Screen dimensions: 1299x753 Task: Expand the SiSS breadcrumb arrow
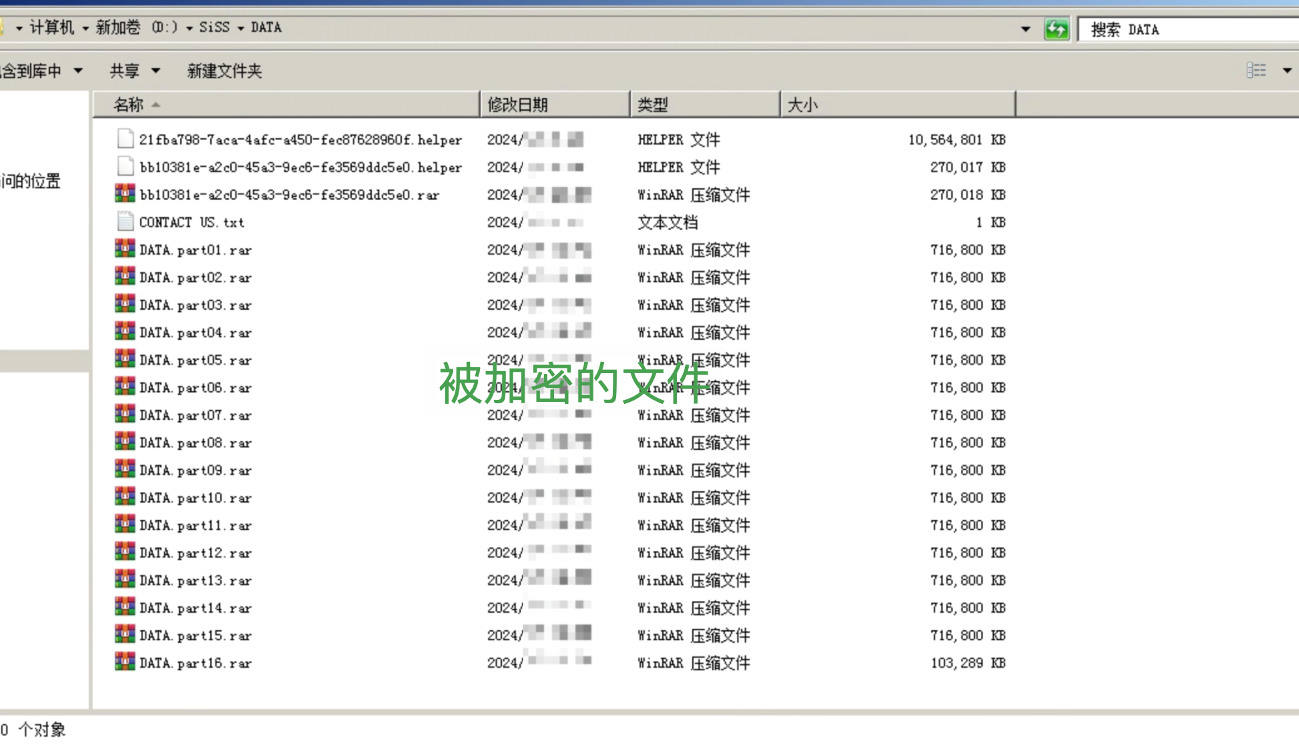240,28
